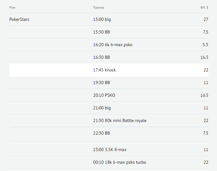Viewport: 217px width, 171px height.
Task: Pick the 20:10 PSKO tournament
Action: tap(104, 95)
